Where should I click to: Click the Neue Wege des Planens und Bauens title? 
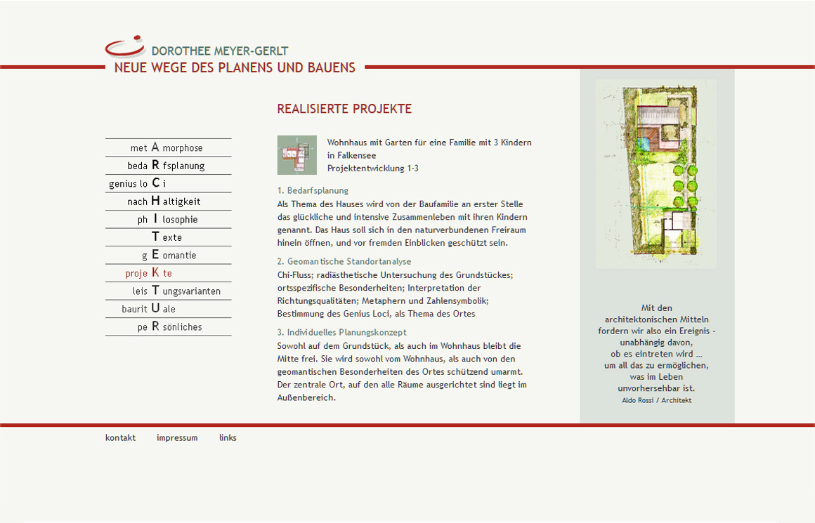point(235,68)
